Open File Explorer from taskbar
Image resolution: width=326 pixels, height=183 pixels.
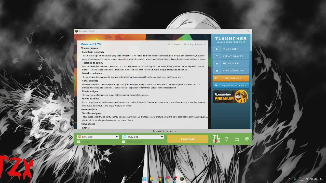152,179
